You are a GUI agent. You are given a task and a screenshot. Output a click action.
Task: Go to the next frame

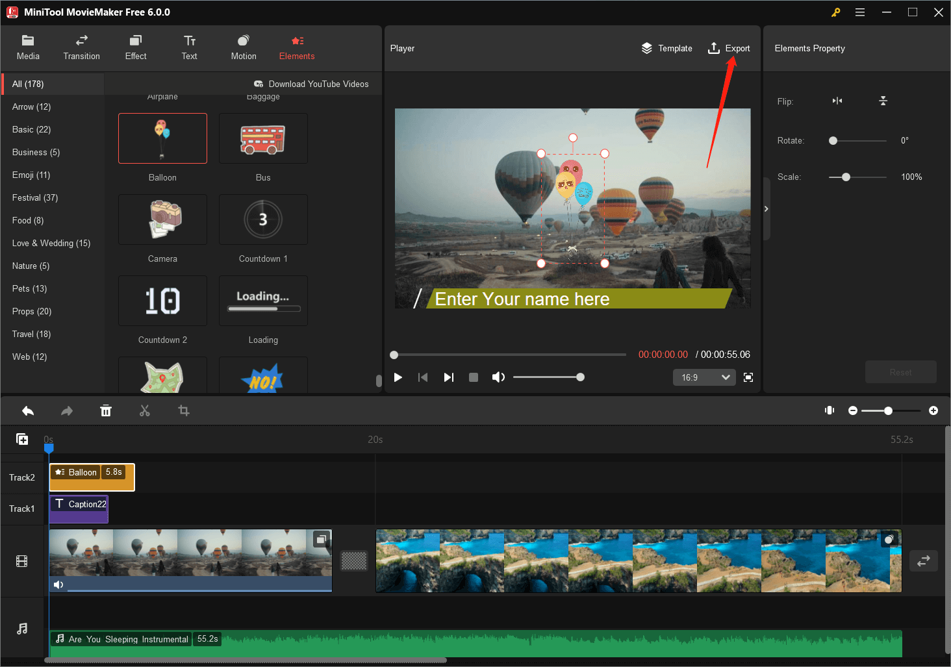[x=448, y=377]
